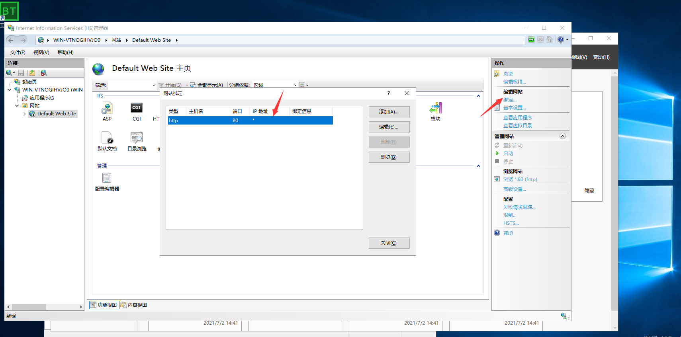Click the 浏览 explore folder icon in 操作 pane
The width and height of the screenshot is (681, 337).
(x=497, y=74)
